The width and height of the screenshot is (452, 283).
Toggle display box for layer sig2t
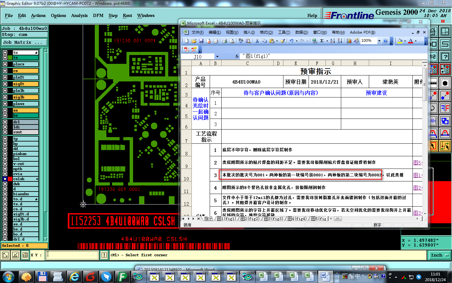(5, 84)
